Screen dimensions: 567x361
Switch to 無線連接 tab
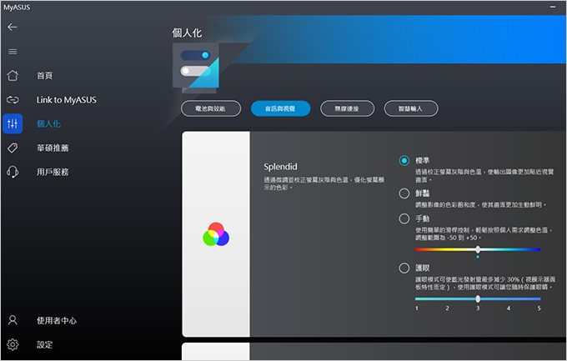point(347,108)
